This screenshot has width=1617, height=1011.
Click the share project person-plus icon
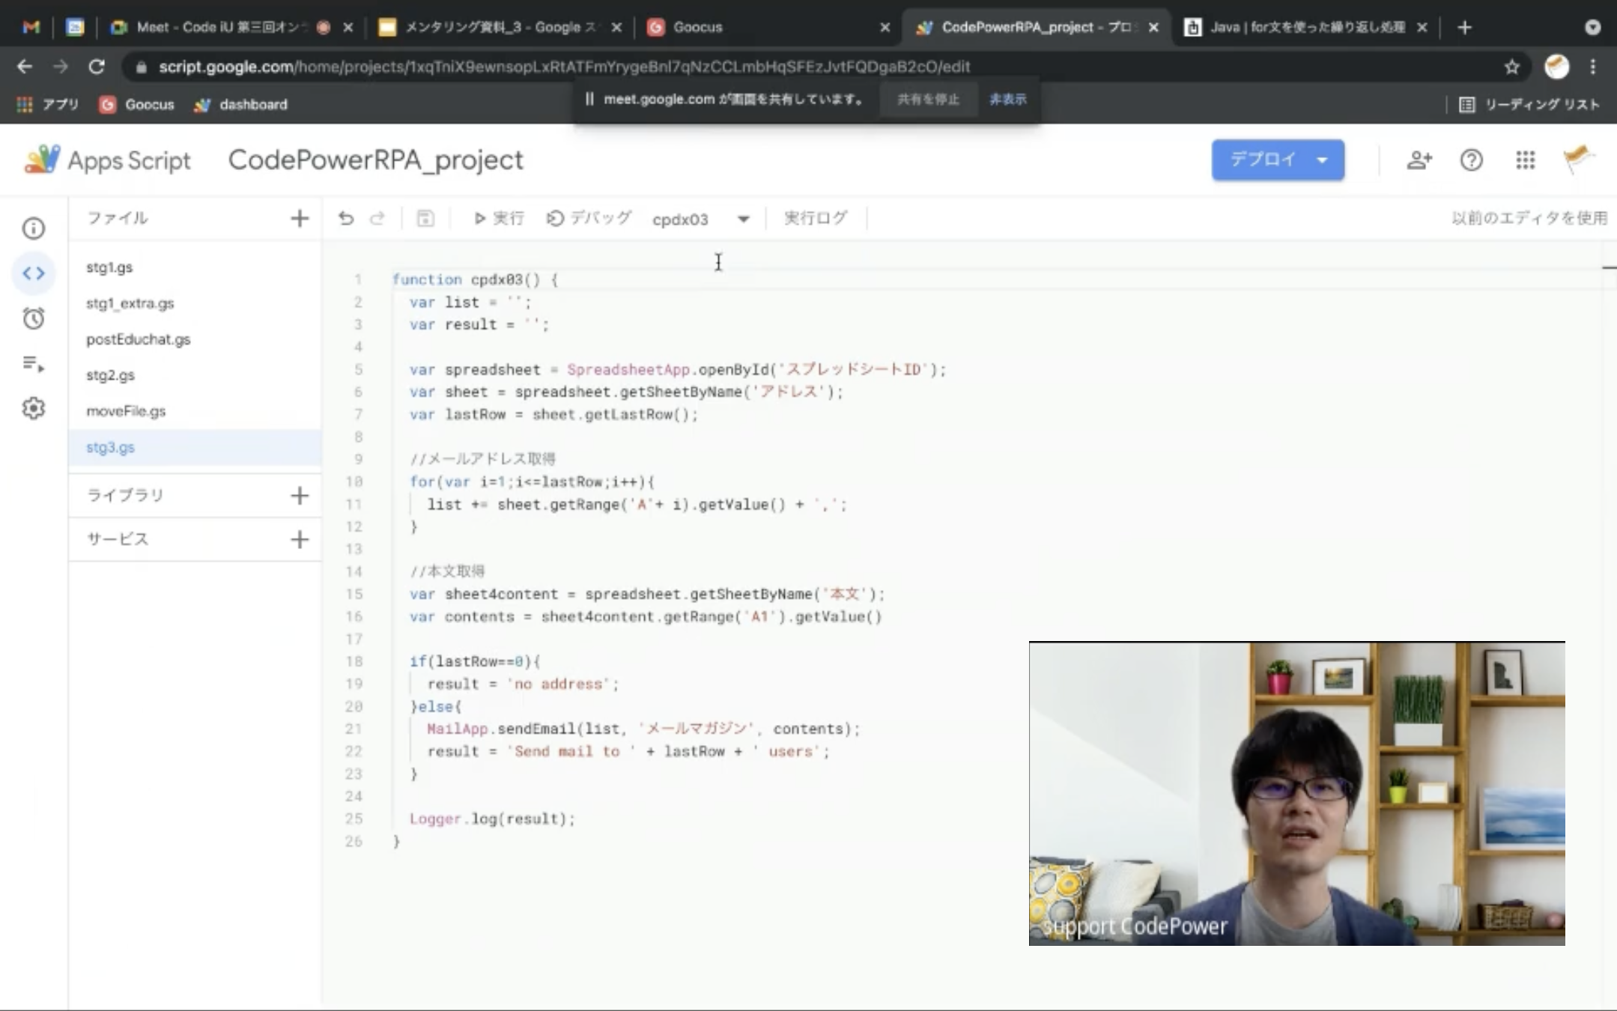click(1419, 160)
